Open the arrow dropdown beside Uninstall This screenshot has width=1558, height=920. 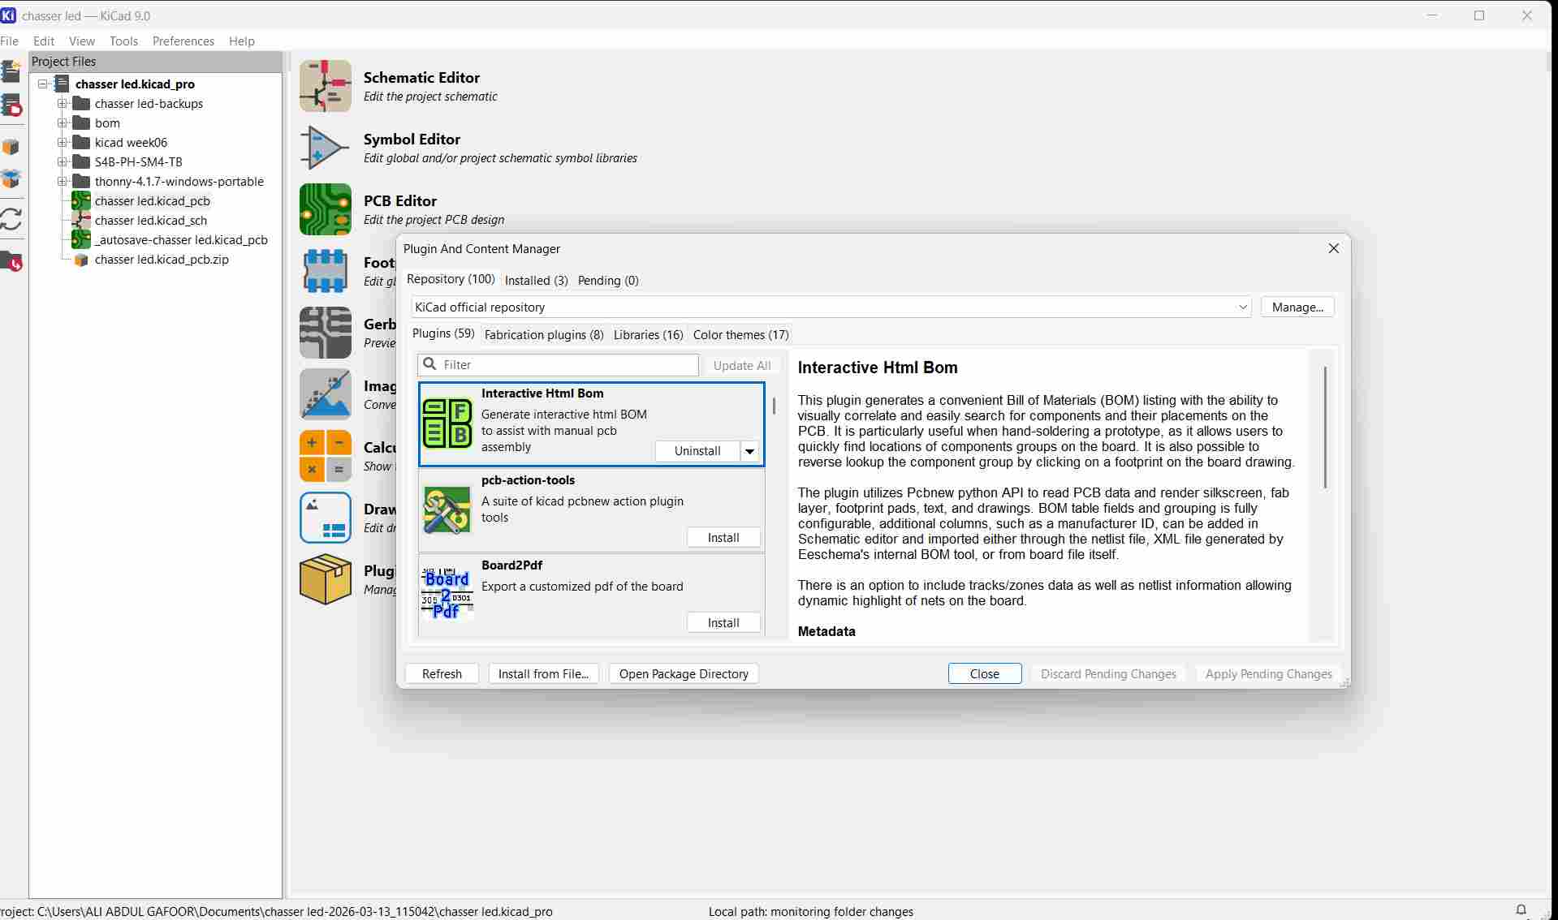pos(750,451)
